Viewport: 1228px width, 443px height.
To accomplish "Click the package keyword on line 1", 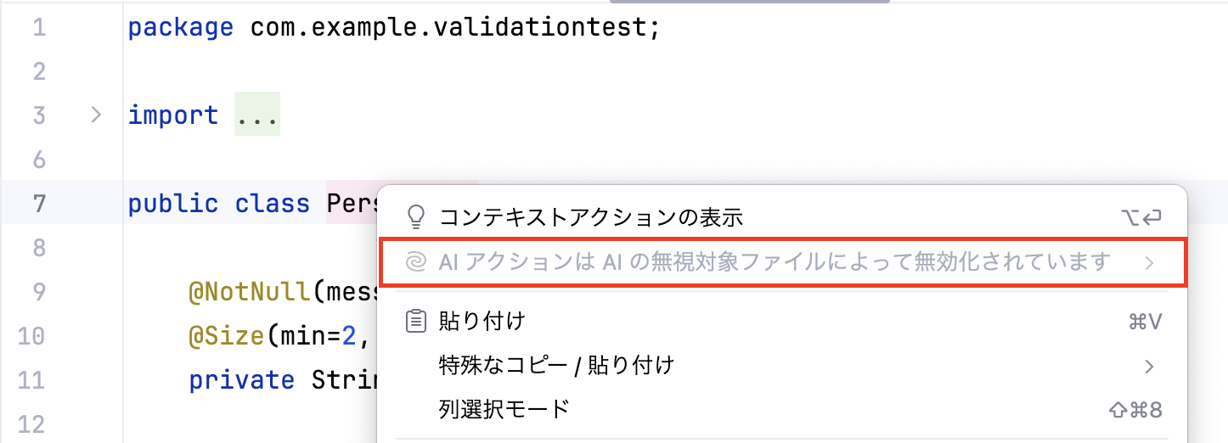I will [x=181, y=28].
